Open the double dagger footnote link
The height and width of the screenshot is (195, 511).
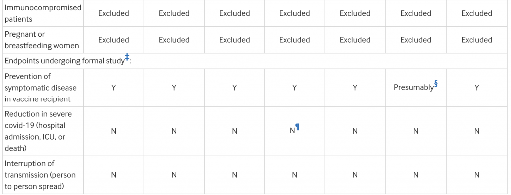[127, 57]
